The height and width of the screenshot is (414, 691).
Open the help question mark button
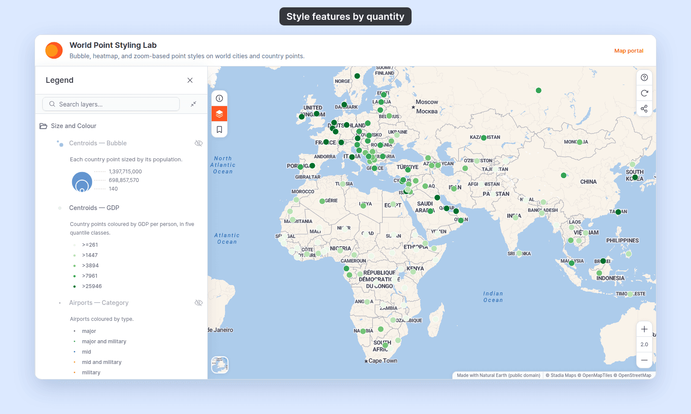644,78
